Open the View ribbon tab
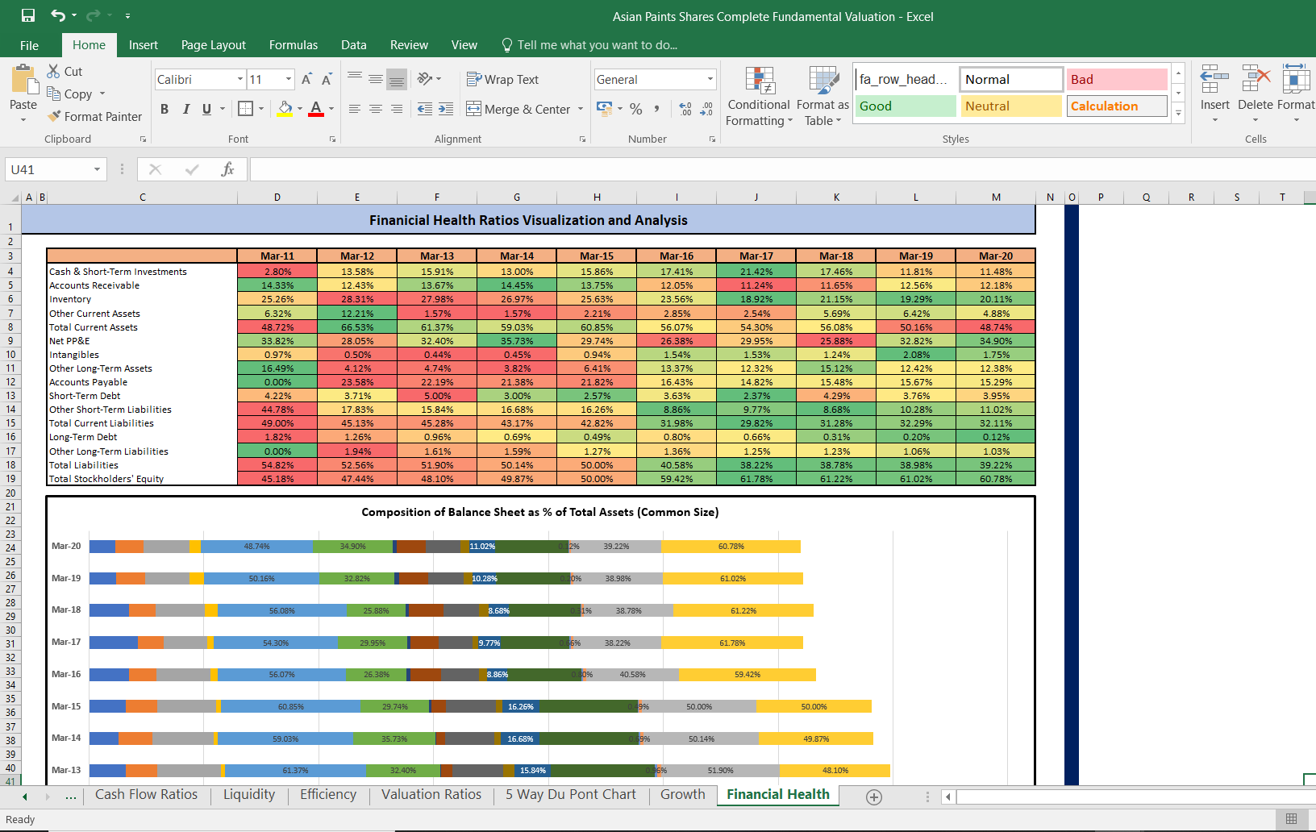This screenshot has width=1316, height=832. [464, 45]
